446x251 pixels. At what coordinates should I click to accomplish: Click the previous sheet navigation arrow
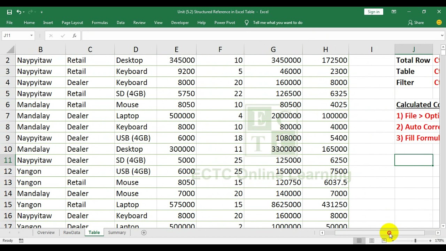coord(9,233)
